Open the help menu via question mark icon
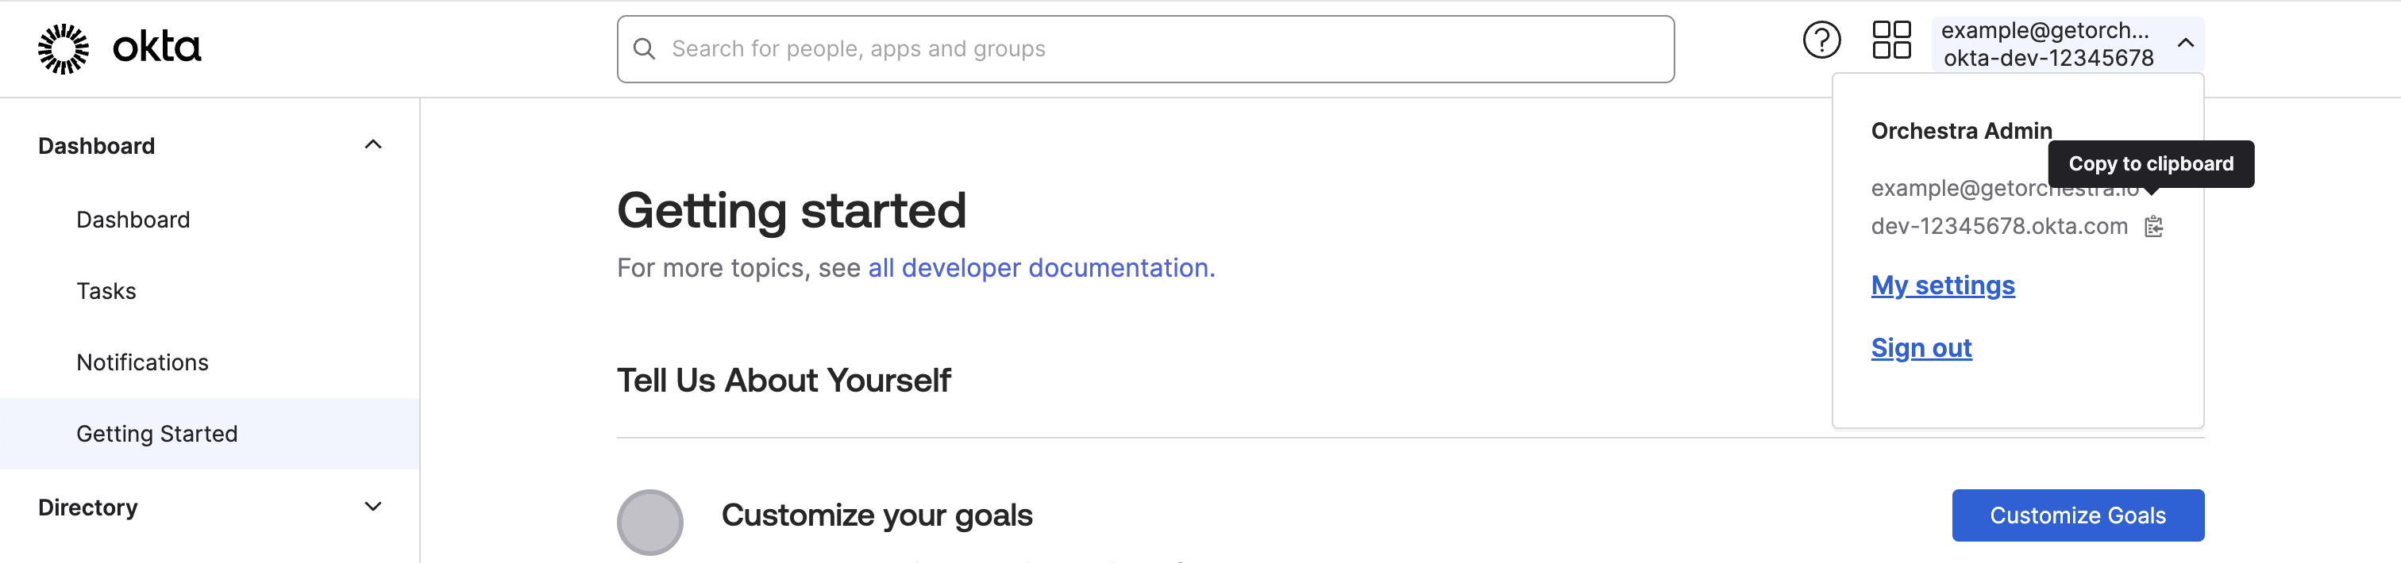 click(1822, 40)
